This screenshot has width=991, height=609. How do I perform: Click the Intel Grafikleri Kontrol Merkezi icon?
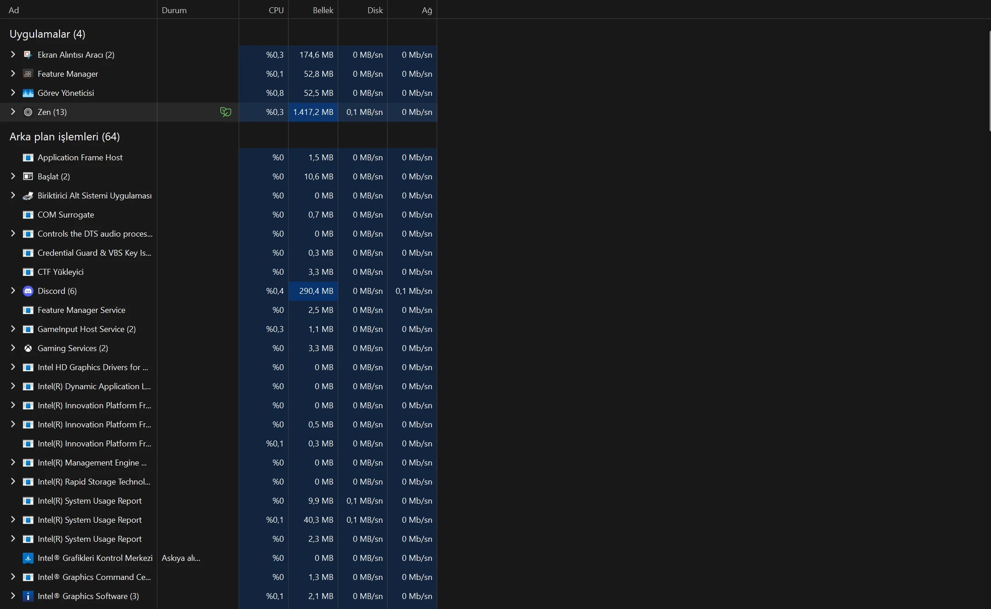click(28, 558)
